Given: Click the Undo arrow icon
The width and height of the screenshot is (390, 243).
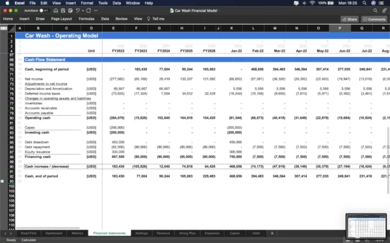Looking at the screenshot, I should coord(77,10).
